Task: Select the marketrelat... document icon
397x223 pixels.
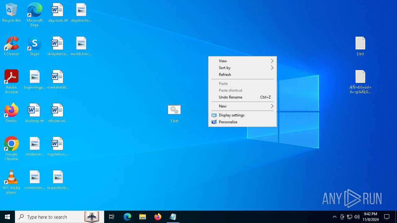Action: click(x=58, y=80)
